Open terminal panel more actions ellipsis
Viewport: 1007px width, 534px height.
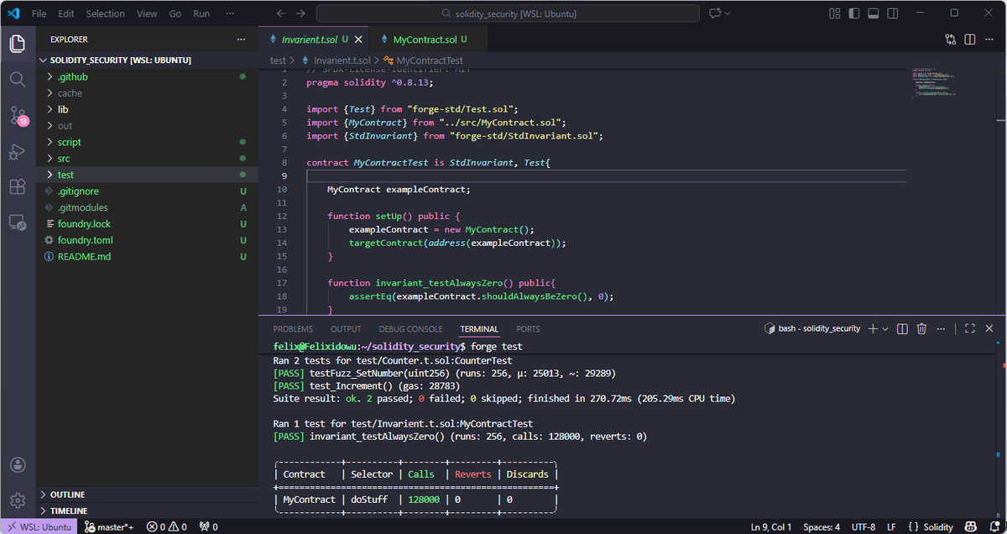[941, 328]
